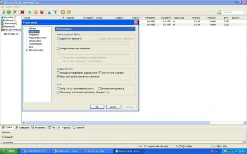Click the Create New Torrent wand icon
Viewport: 247px width, 154px height.
click(x=15, y=12)
